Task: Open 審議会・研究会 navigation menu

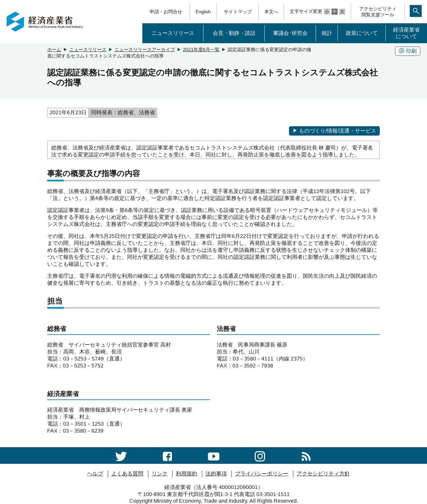Action: [290, 33]
